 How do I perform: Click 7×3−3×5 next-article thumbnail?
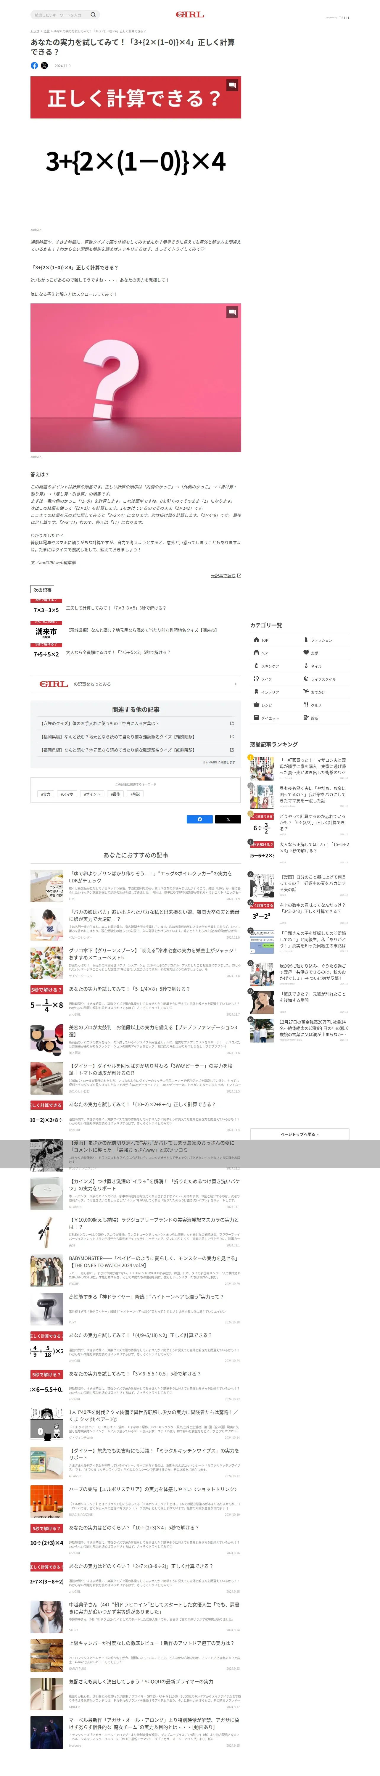coord(46,607)
